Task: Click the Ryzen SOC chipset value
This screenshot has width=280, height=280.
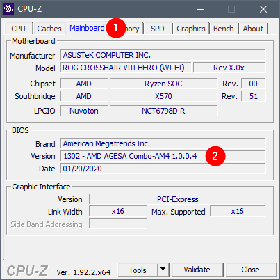Action: click(x=163, y=84)
